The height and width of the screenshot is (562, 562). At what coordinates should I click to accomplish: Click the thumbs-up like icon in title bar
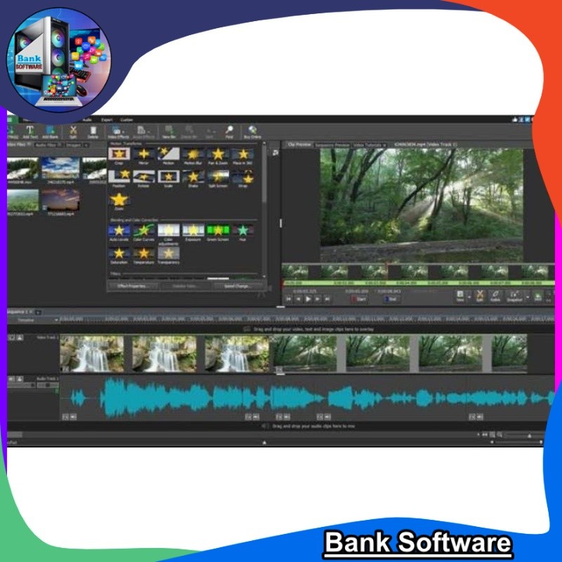pyautogui.click(x=515, y=119)
